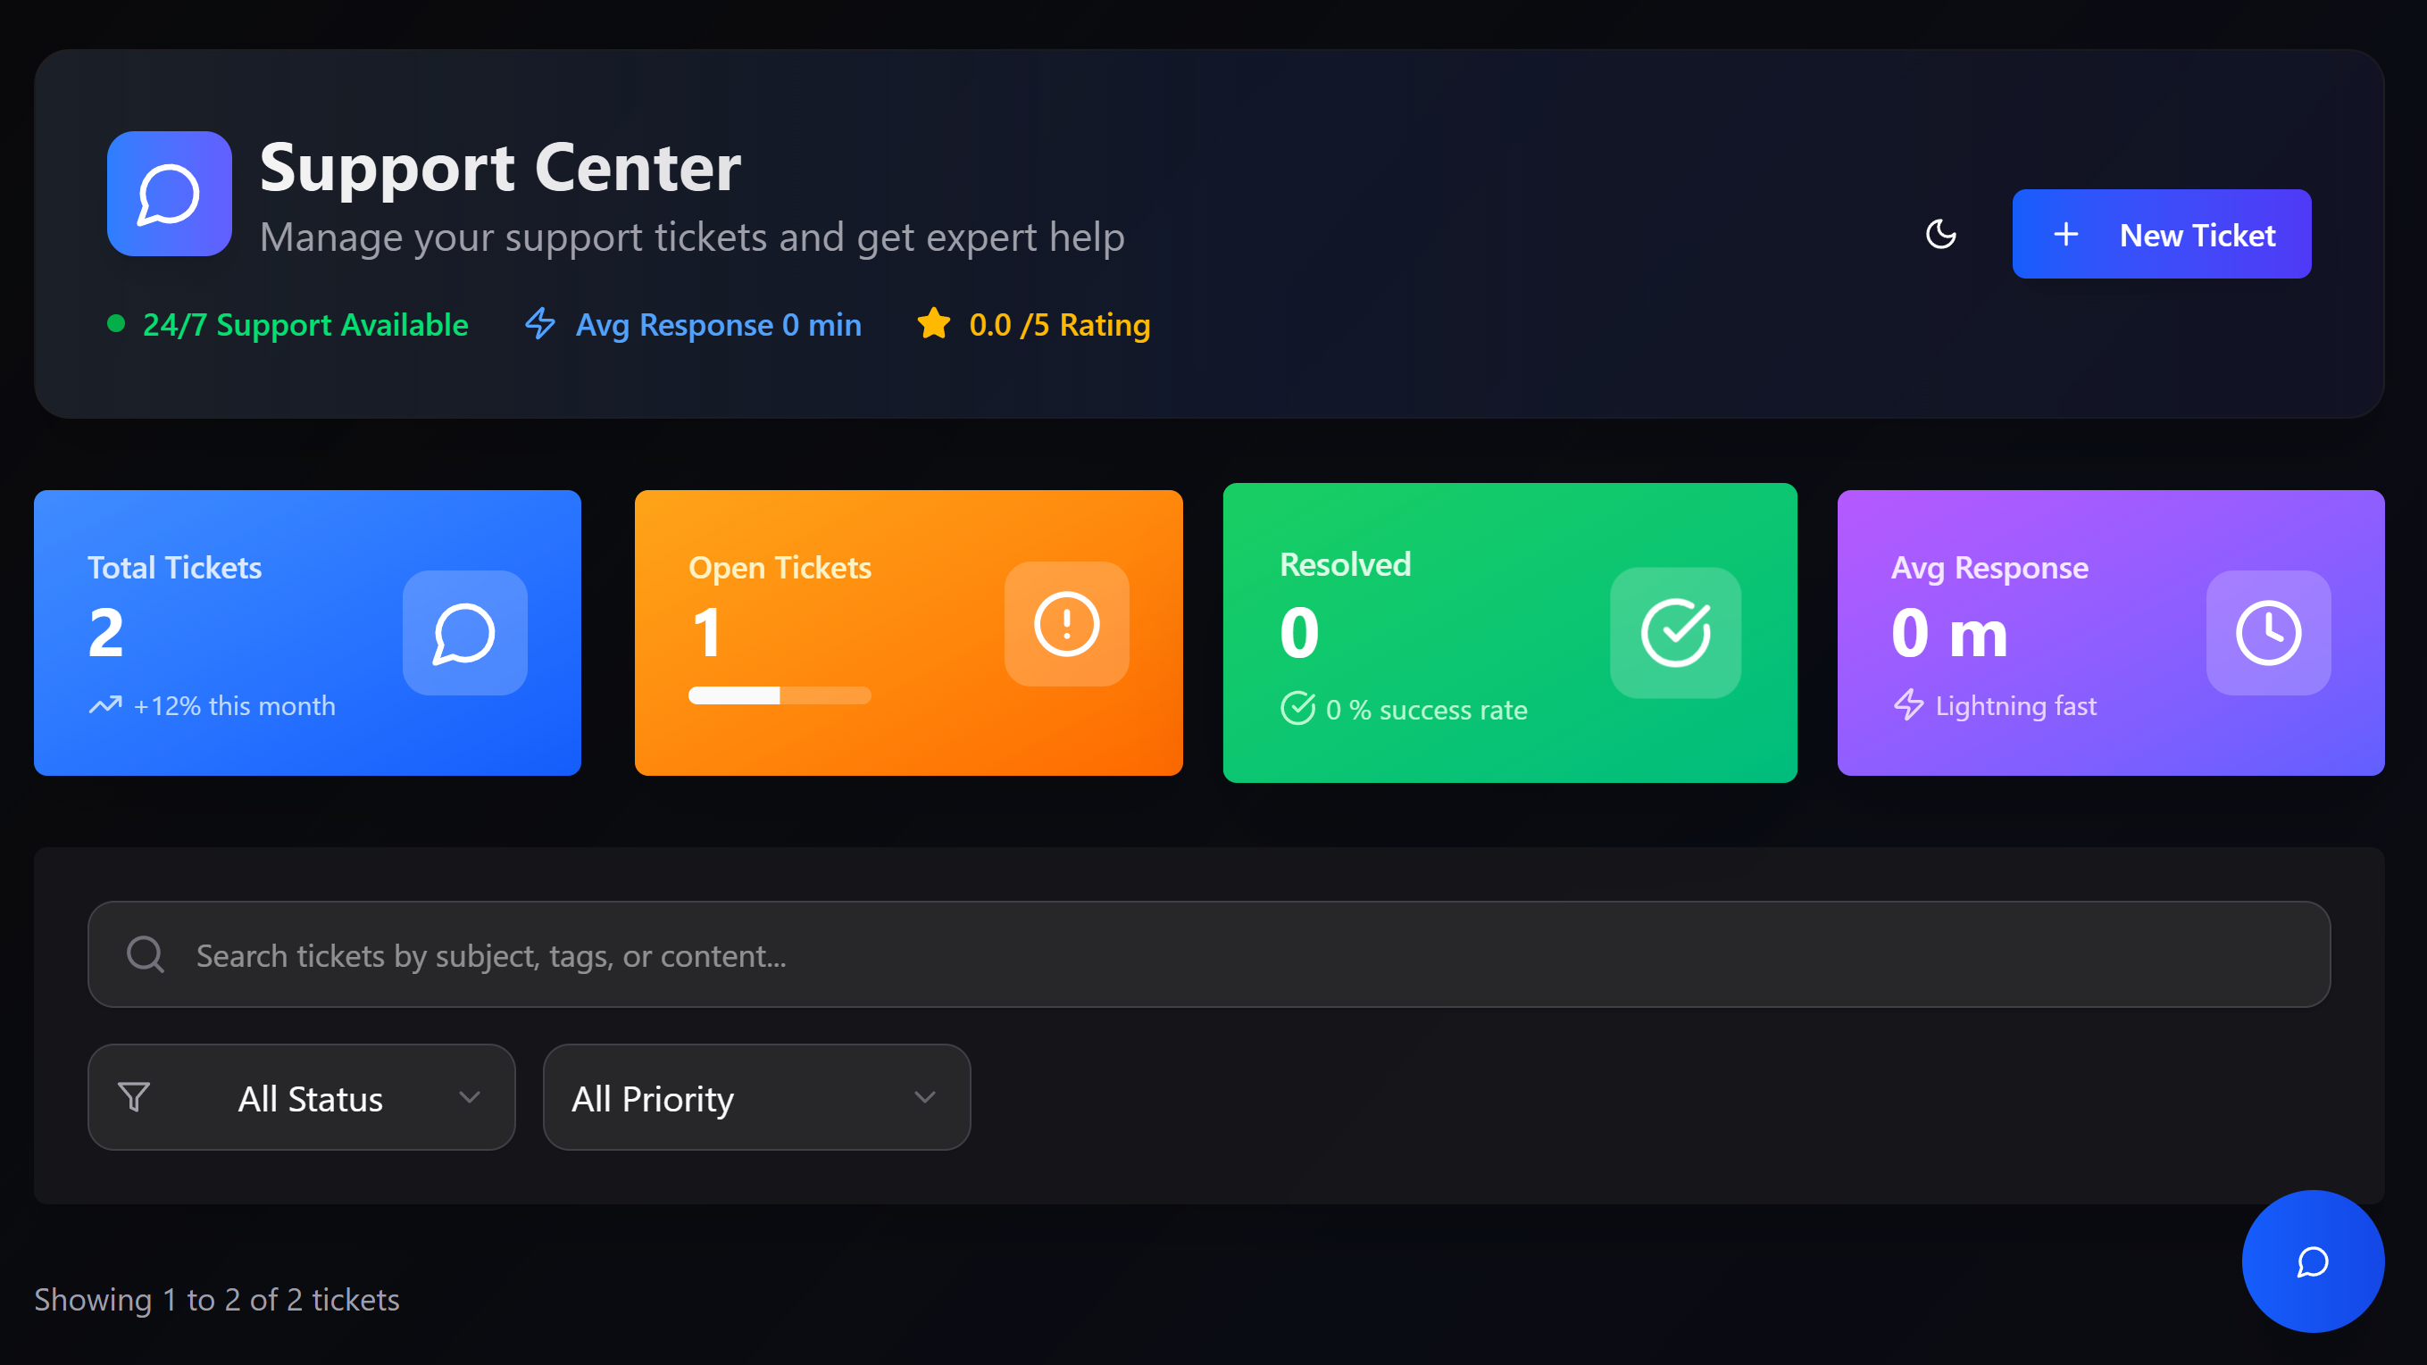
Task: Click the filter funnel icon
Action: pos(134,1097)
